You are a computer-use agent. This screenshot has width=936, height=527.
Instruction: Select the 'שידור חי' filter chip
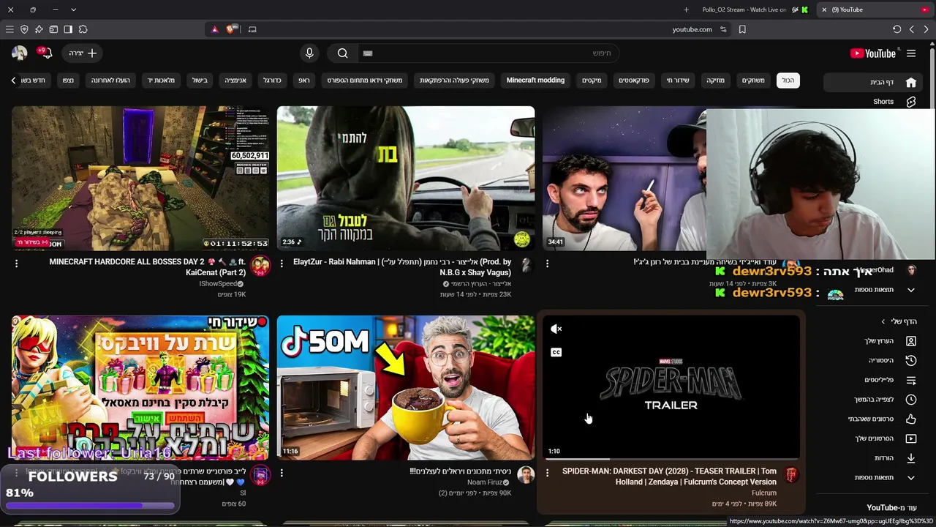point(678,81)
